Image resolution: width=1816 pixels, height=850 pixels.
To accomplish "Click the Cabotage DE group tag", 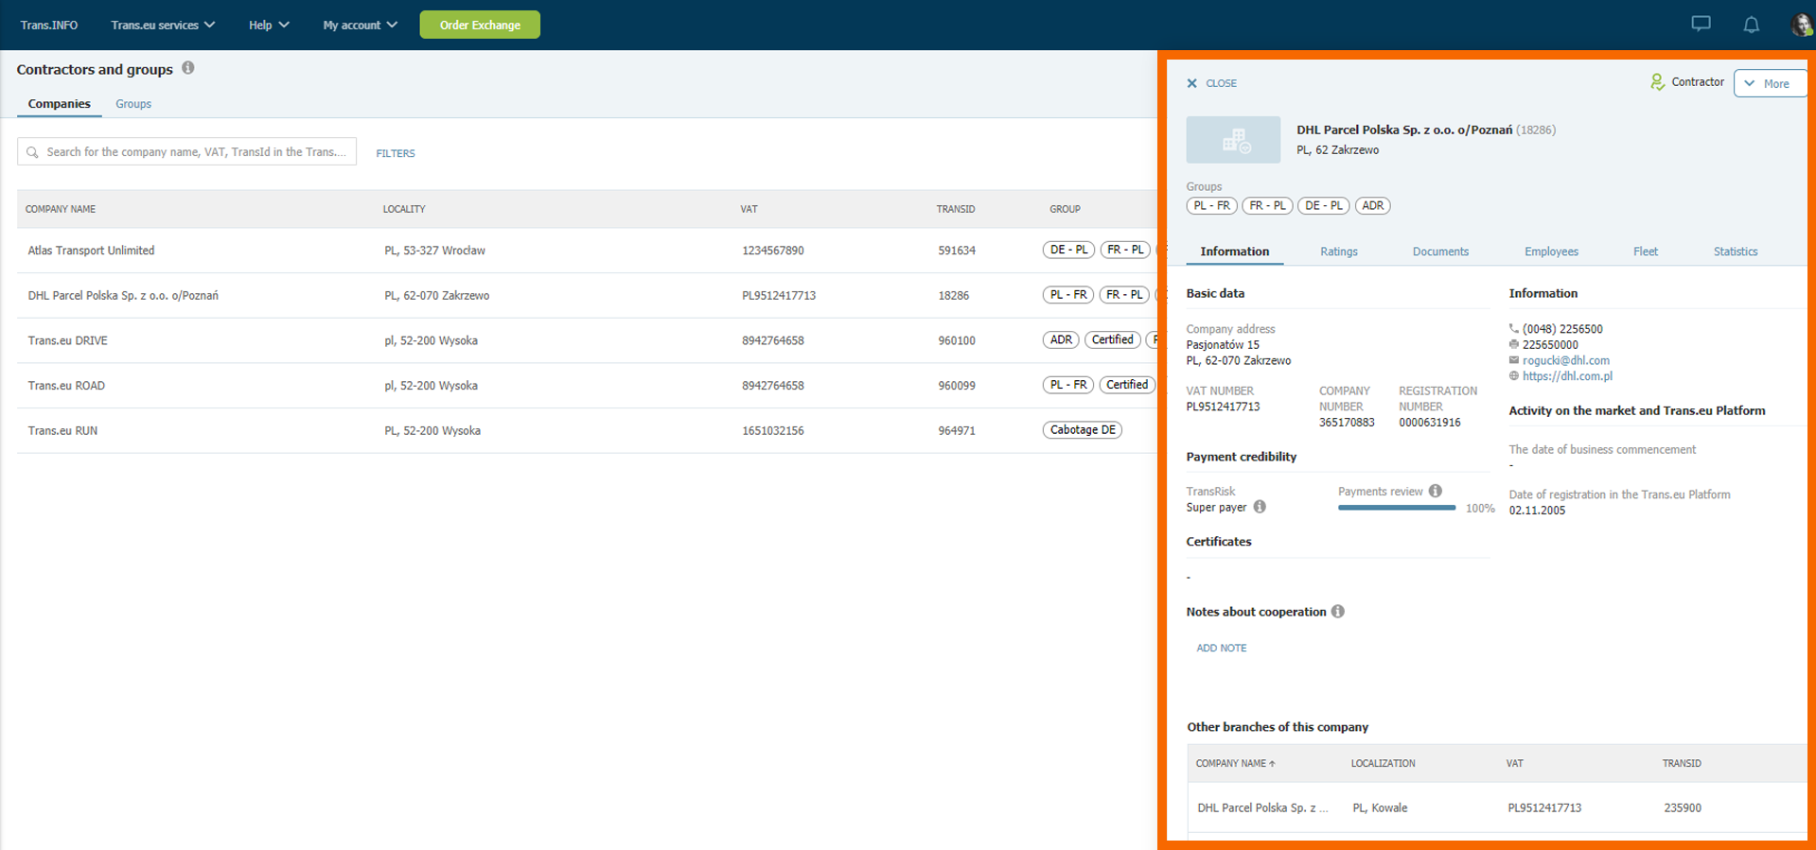I will (x=1083, y=429).
